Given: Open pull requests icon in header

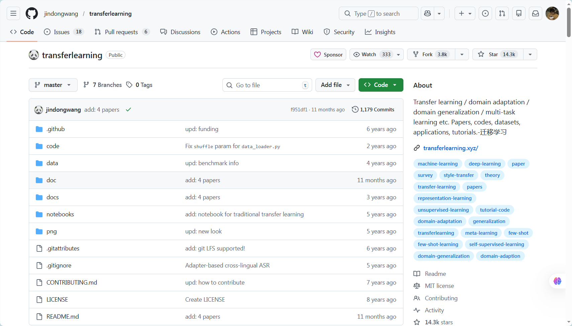Looking at the screenshot, I should pos(502,13).
